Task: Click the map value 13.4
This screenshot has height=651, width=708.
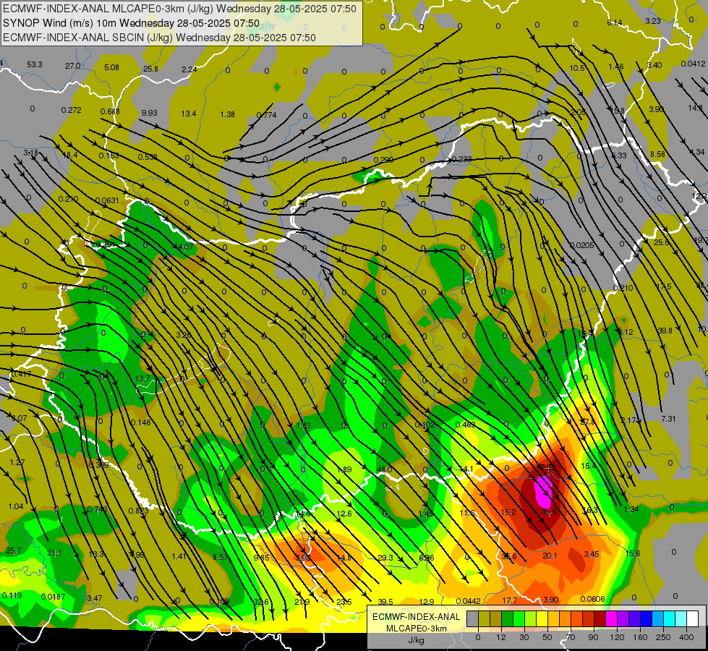Action: coord(189,114)
